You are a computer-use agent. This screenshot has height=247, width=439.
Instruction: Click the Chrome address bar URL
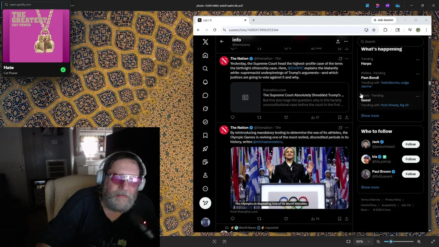click(x=253, y=30)
